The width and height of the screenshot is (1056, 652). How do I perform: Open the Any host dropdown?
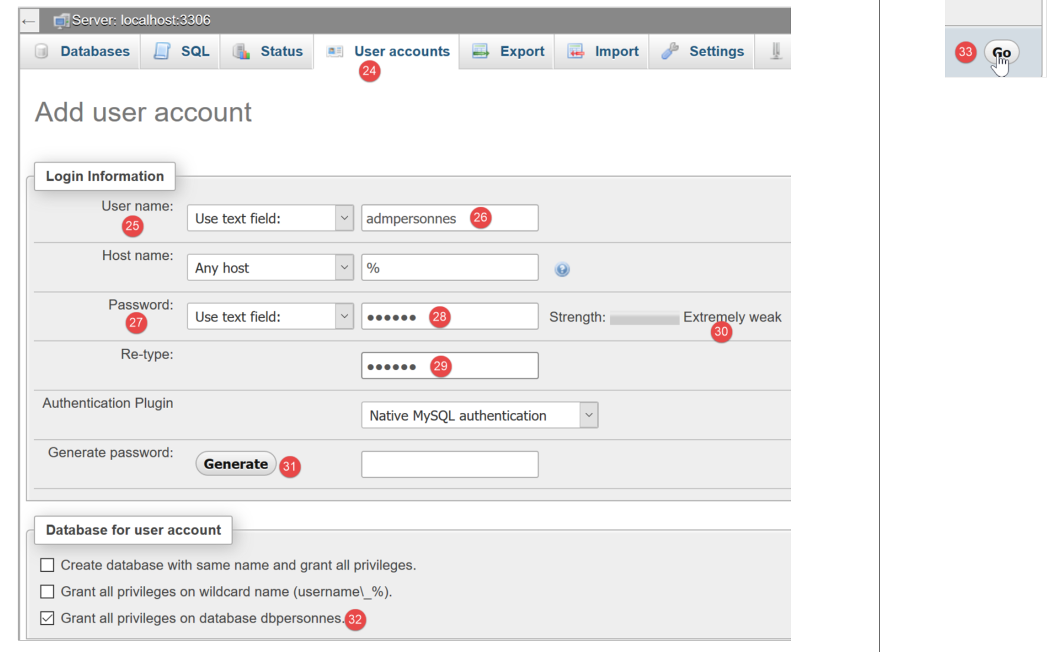tap(270, 268)
